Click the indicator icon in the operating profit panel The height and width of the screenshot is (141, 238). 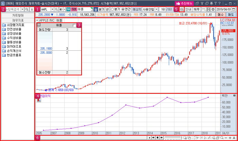click(x=39, y=100)
